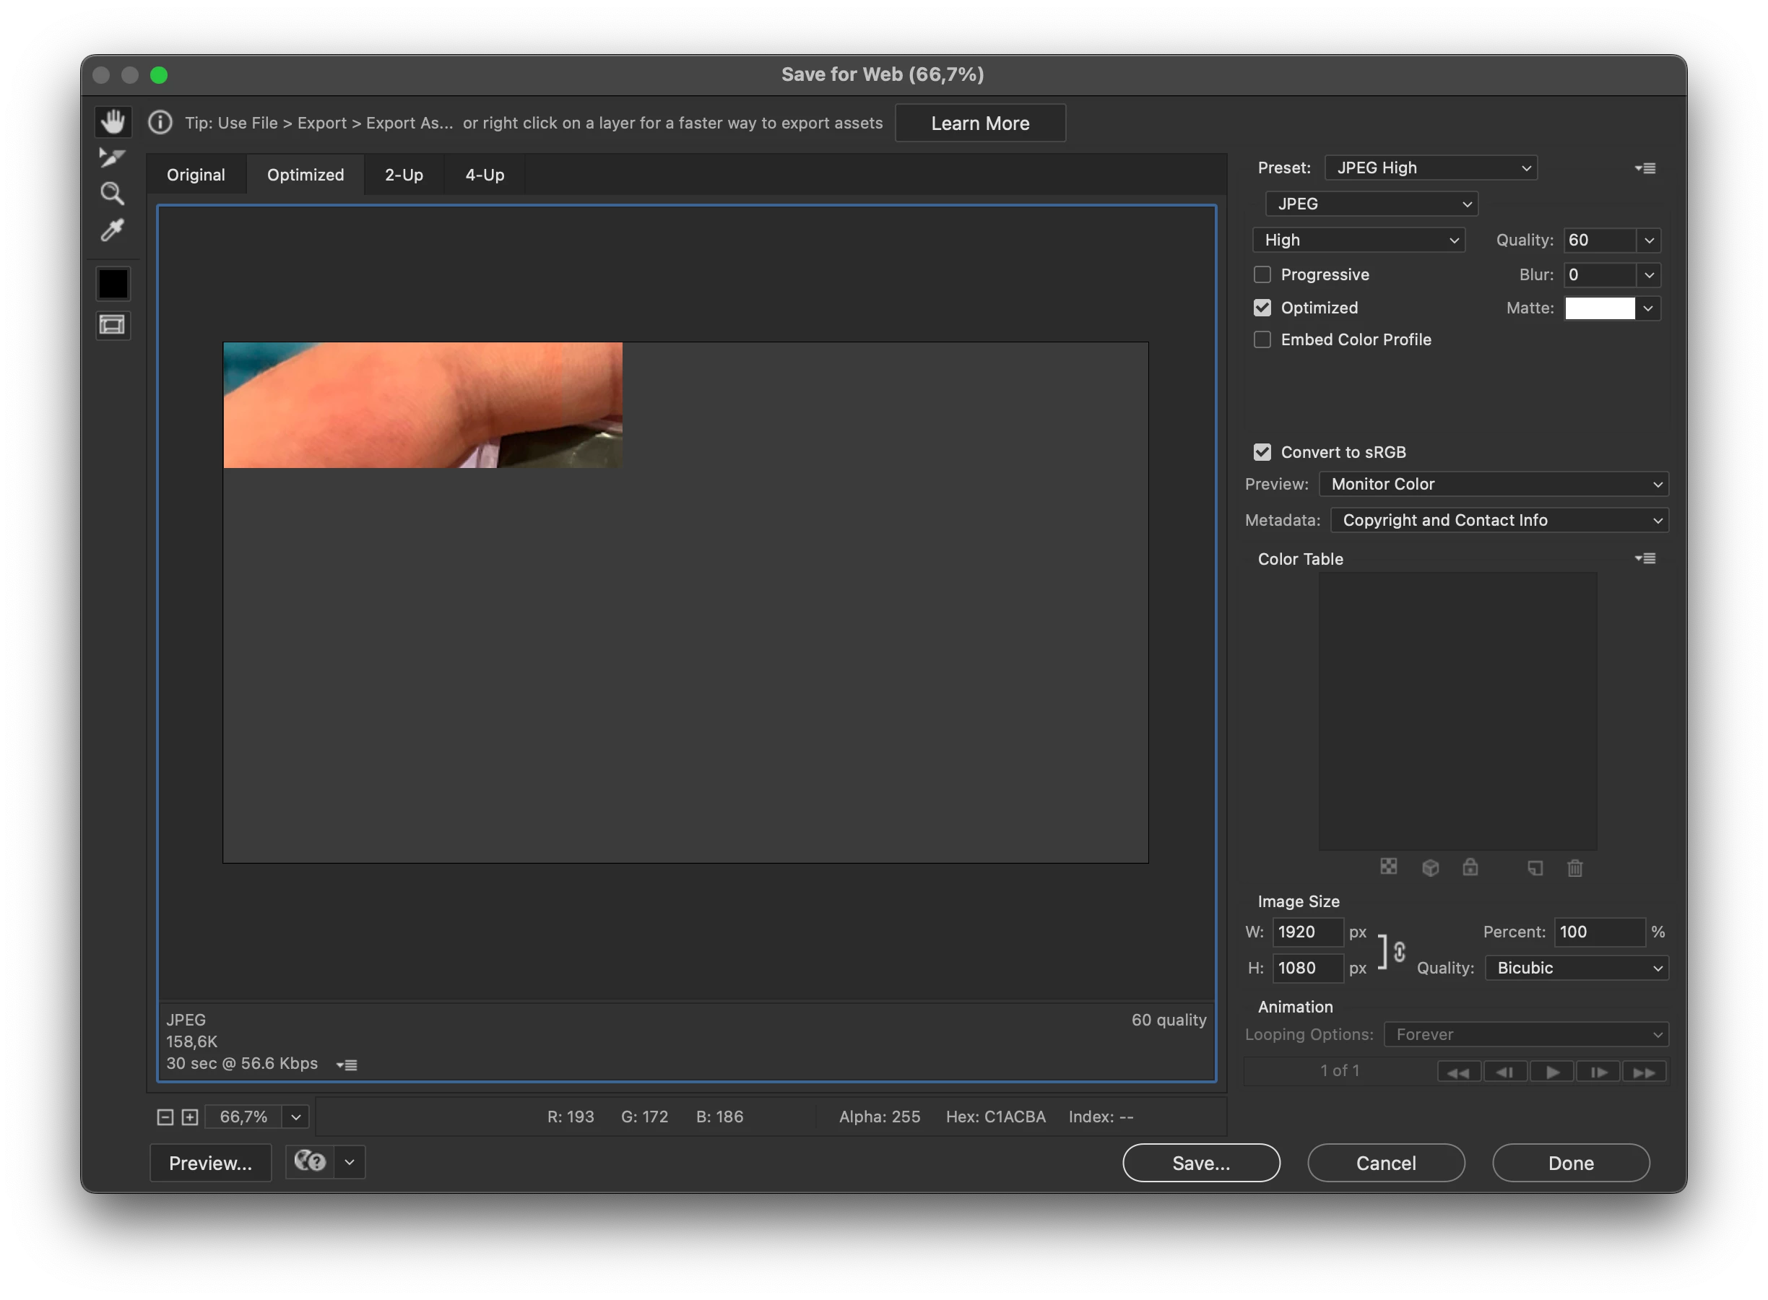Select the Eyedropper tool
1768x1300 pixels.
click(113, 230)
